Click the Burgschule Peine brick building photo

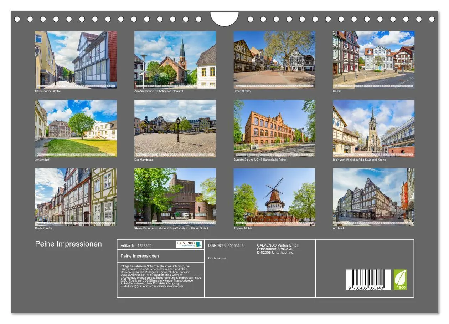coord(274,128)
